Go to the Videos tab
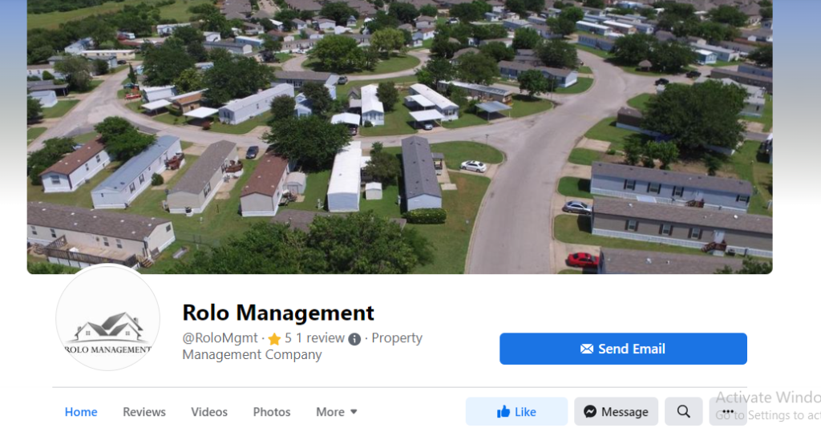The width and height of the screenshot is (821, 432). tap(209, 412)
